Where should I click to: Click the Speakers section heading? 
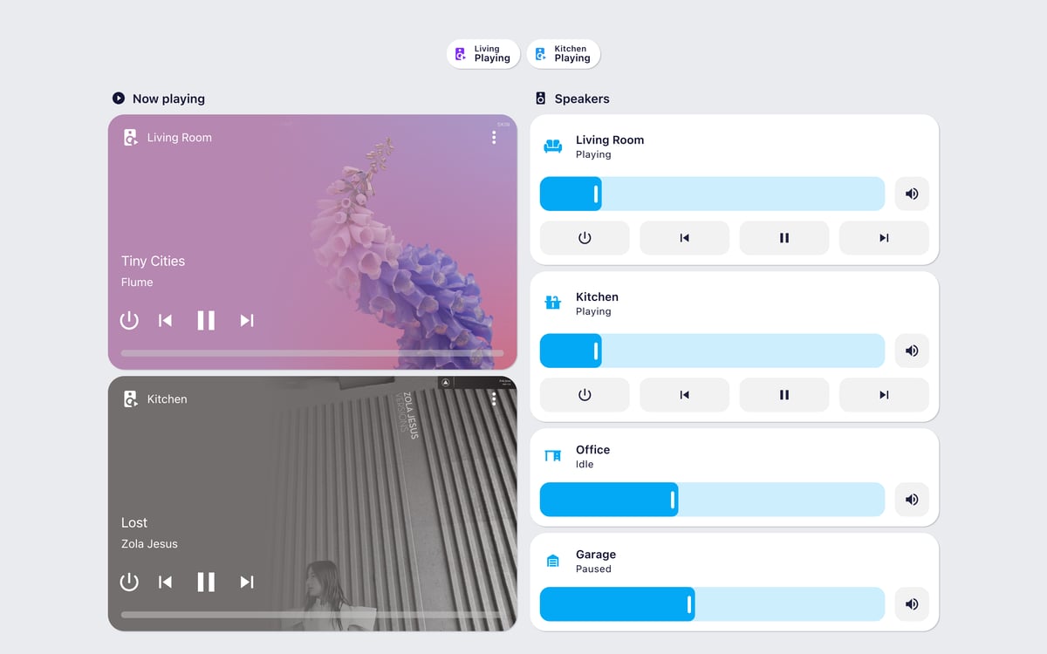tap(582, 99)
